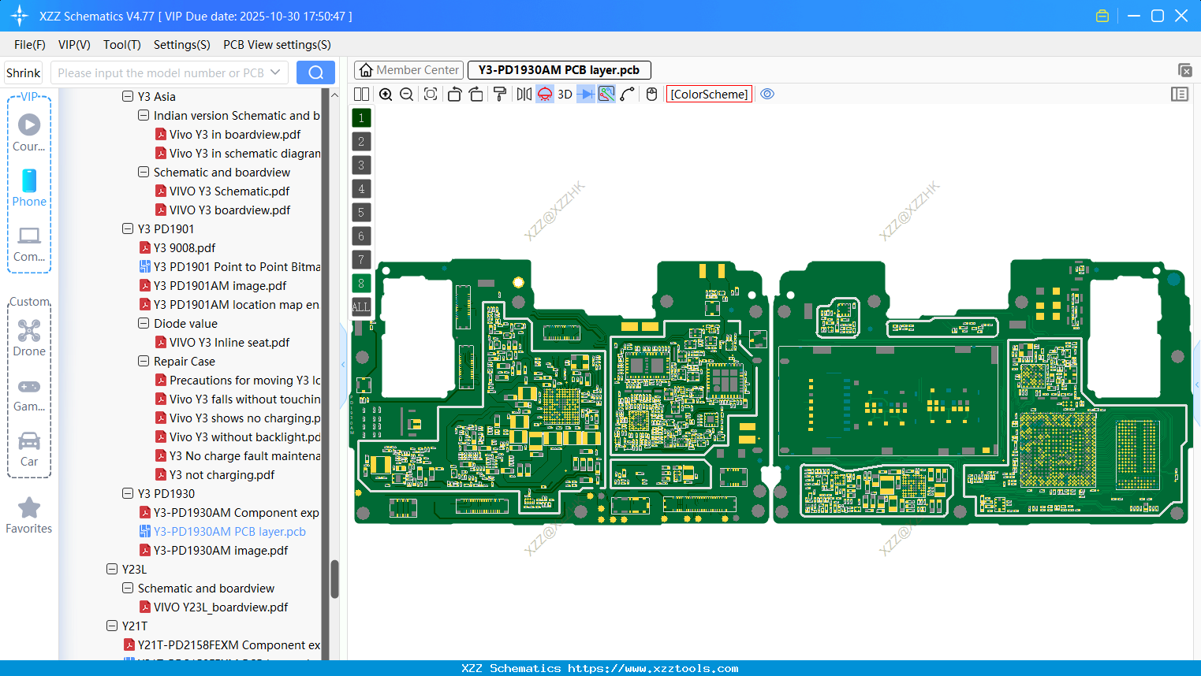Viewport: 1201px width, 676px height.
Task: Click the Member Center button
Action: click(408, 69)
